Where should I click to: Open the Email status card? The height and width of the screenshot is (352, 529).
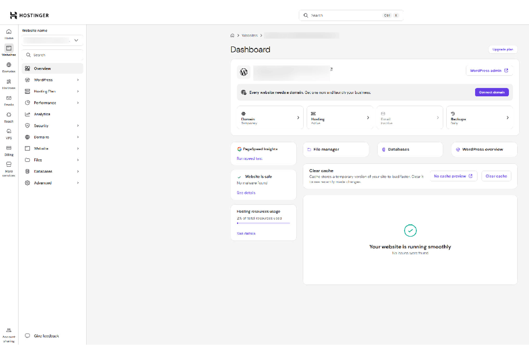pos(410,118)
